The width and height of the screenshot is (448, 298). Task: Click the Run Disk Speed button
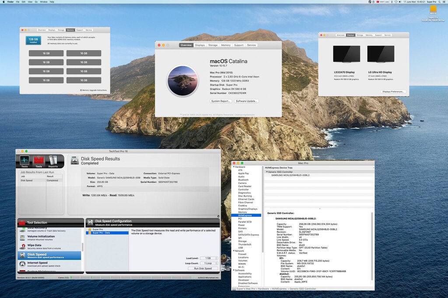(203, 269)
